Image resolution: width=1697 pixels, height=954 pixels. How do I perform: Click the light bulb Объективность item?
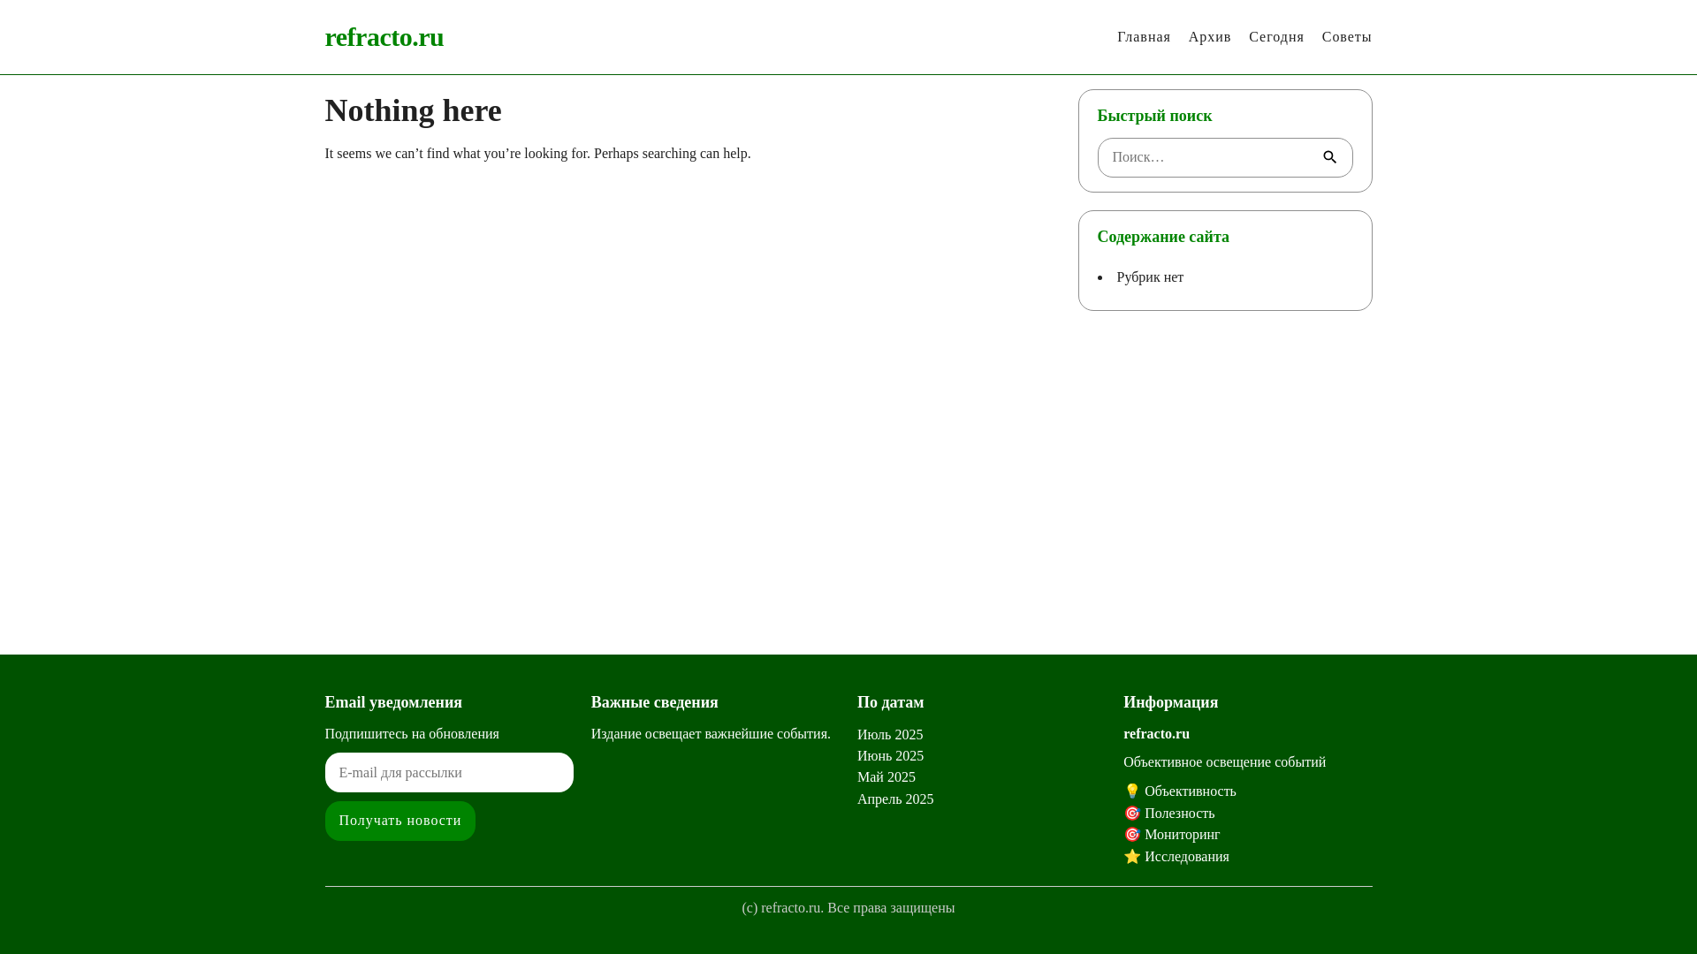(1180, 791)
